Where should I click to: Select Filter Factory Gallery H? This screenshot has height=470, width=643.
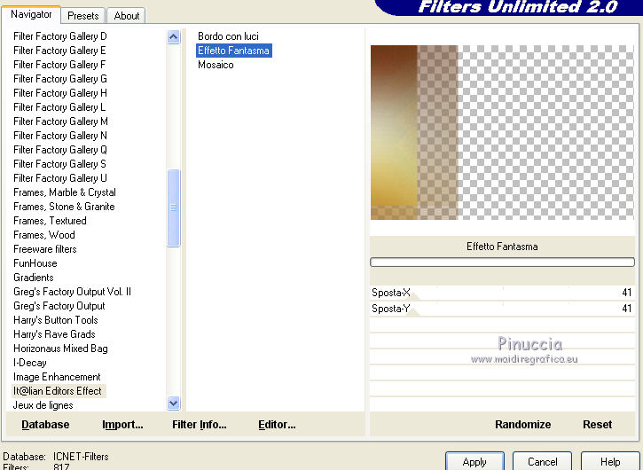60,93
